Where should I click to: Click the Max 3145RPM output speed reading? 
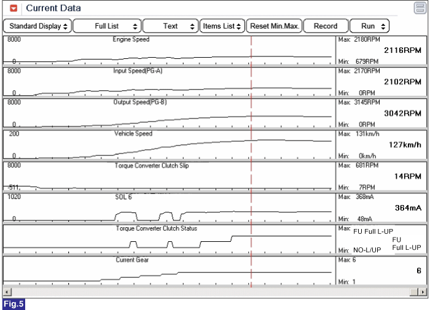tap(359, 103)
